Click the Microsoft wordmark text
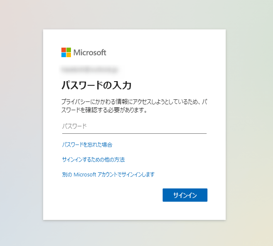The image size is (273, 246). pyautogui.click(x=90, y=52)
